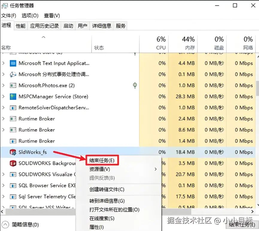Click the Microsoft.Photos.exe process icon
This screenshot has width=259, height=231.
pyautogui.click(x=13, y=85)
